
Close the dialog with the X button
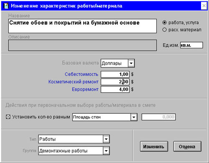204,6
